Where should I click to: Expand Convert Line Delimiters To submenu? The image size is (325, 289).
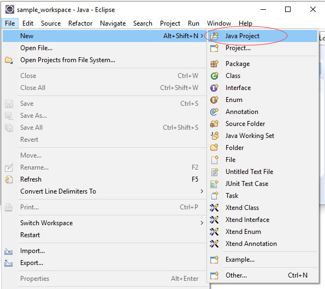202,191
